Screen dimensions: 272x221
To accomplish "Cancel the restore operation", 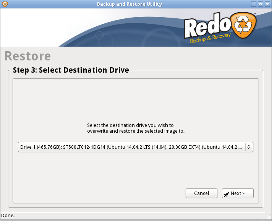I will click(x=201, y=193).
